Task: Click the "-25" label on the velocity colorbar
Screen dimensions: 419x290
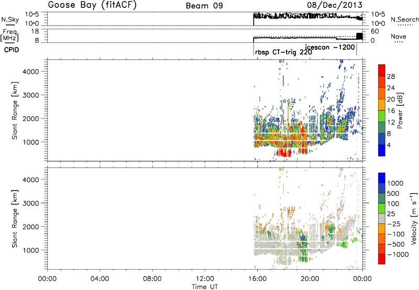Action: [393, 224]
